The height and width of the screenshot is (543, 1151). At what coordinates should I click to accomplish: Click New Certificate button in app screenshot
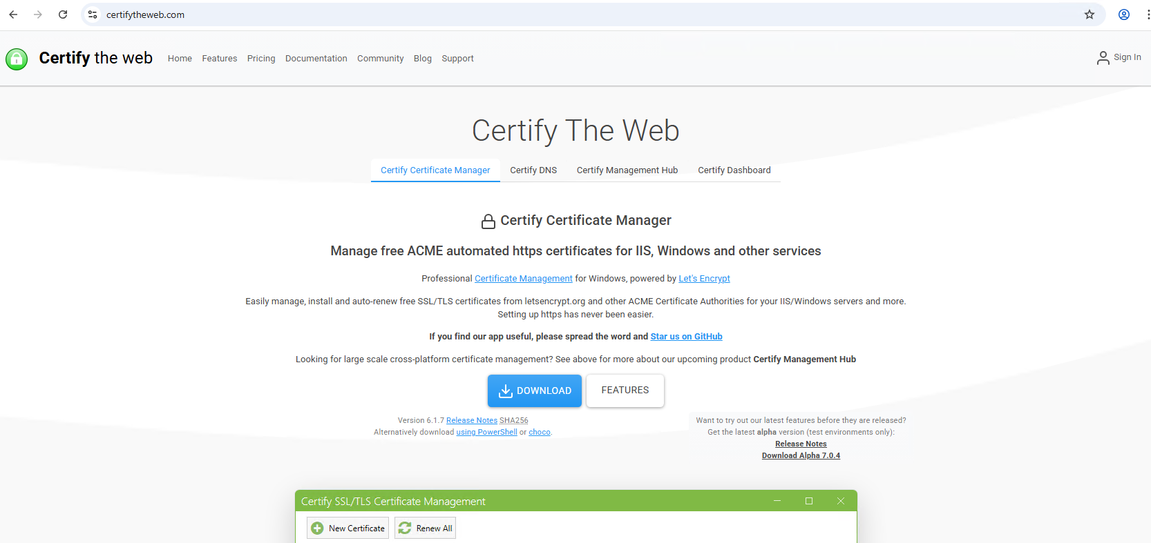click(x=348, y=529)
